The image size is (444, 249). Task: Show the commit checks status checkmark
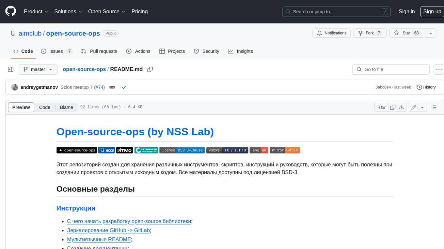pos(124,87)
